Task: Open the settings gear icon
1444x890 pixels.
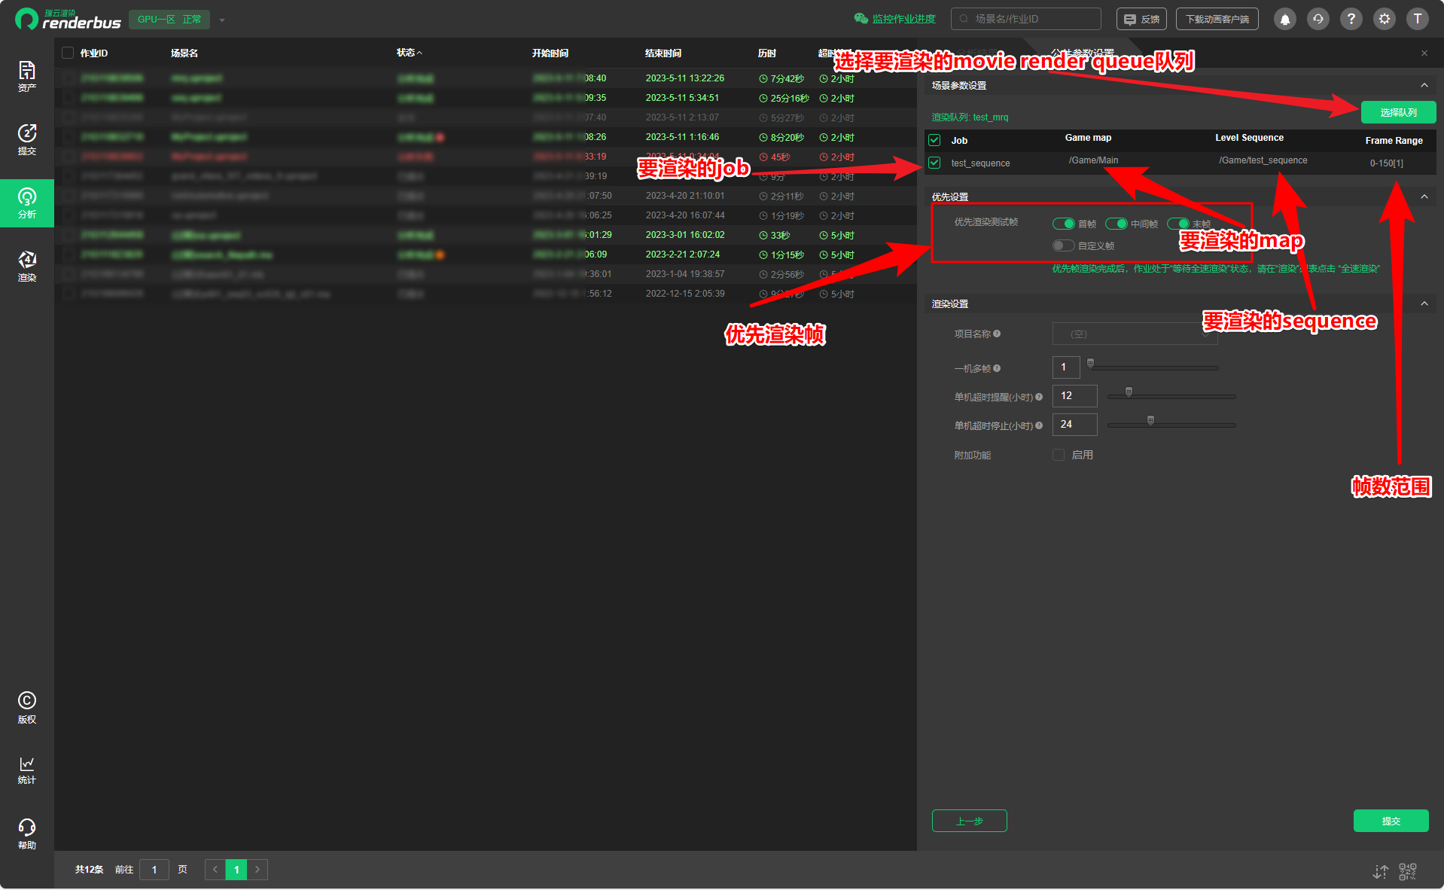Action: tap(1385, 19)
